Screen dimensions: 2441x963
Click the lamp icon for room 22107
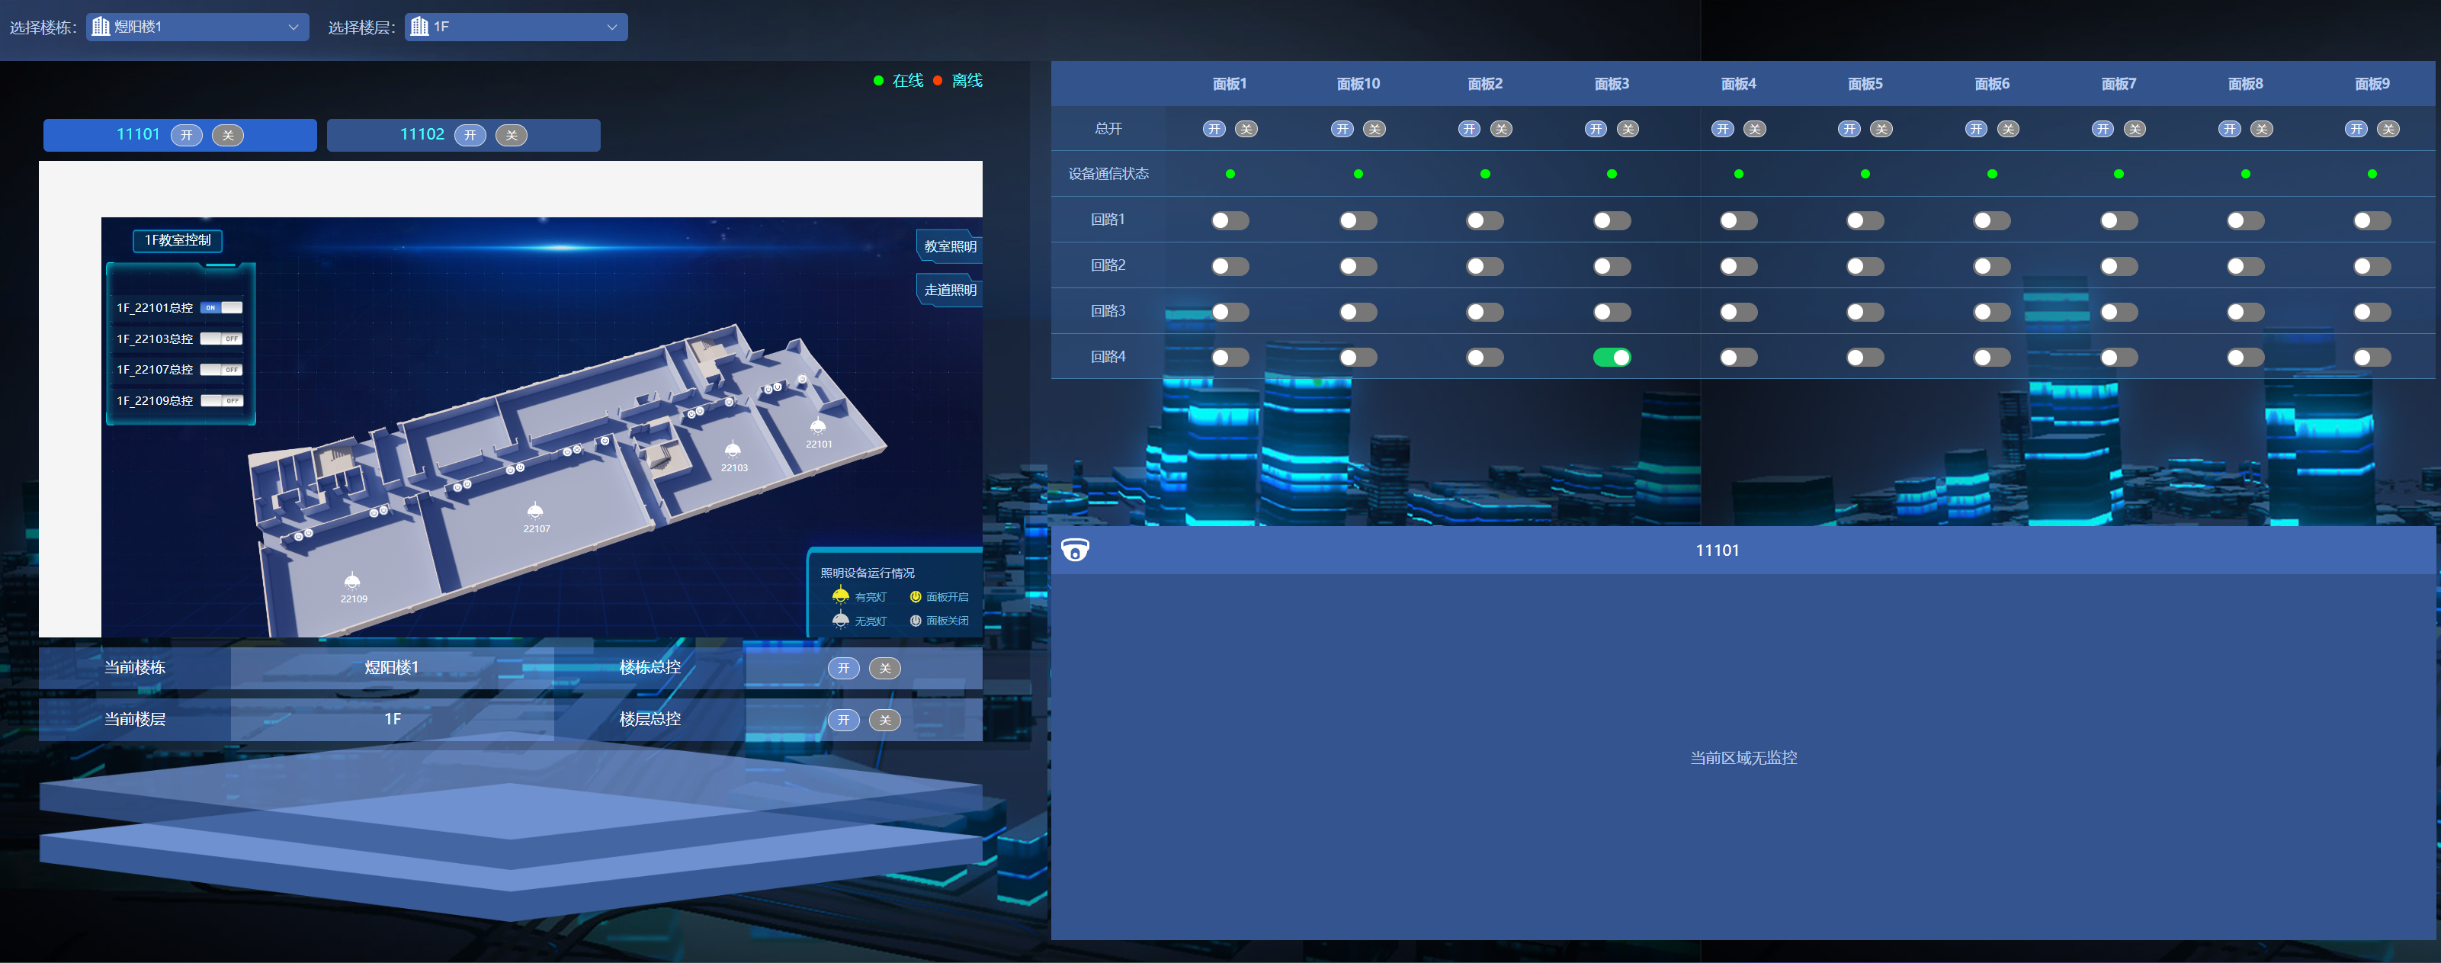click(535, 511)
